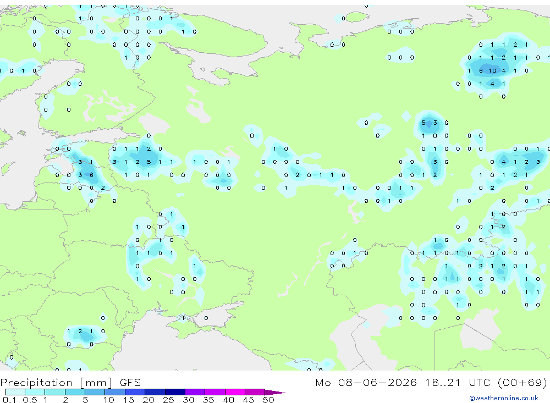Select legend swatch between 35 and 40
Viewport: 550px width, 403px height.
[215, 392]
